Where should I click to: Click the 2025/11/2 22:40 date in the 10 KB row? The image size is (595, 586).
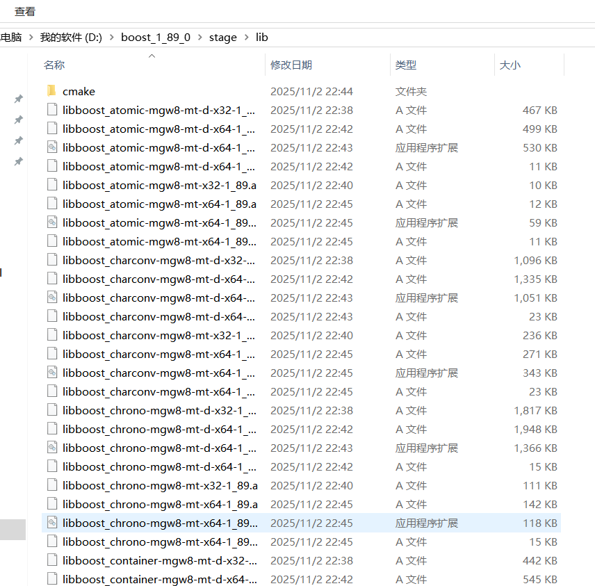tap(311, 185)
